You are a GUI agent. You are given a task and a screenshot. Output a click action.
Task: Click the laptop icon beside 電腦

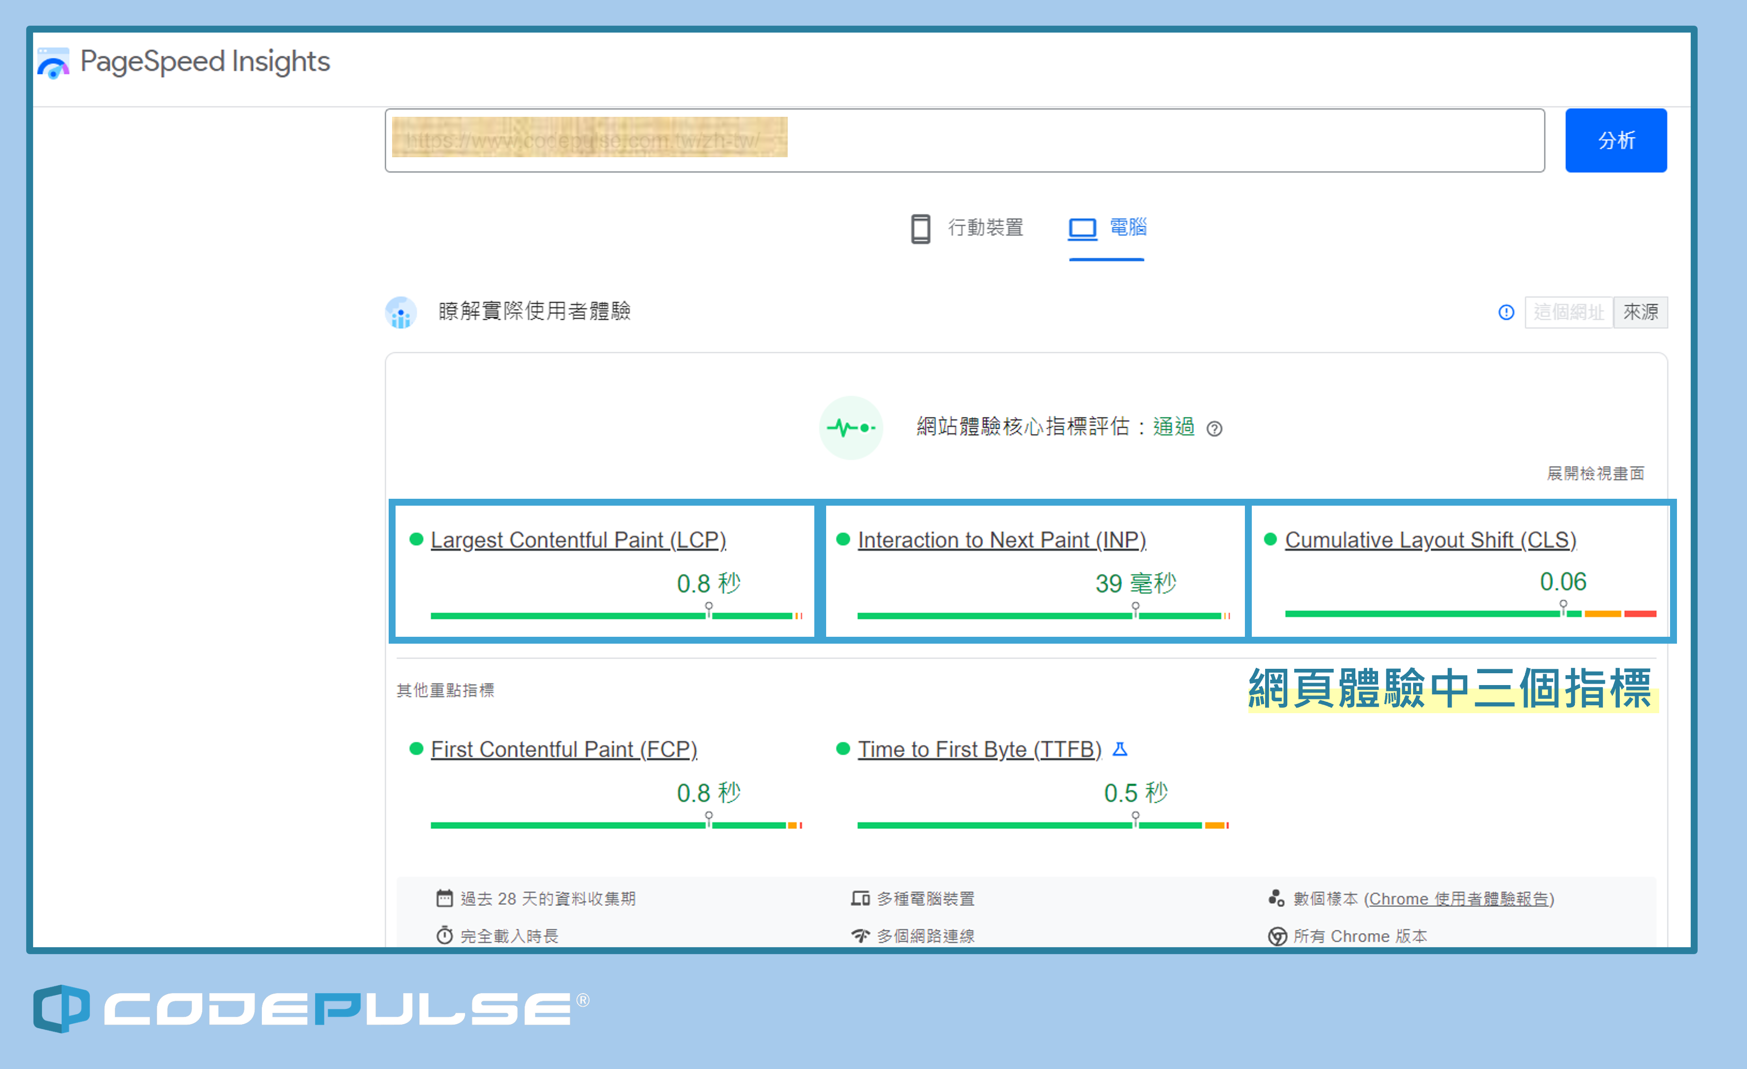click(1083, 229)
